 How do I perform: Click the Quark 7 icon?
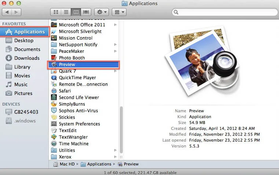[x=54, y=71]
